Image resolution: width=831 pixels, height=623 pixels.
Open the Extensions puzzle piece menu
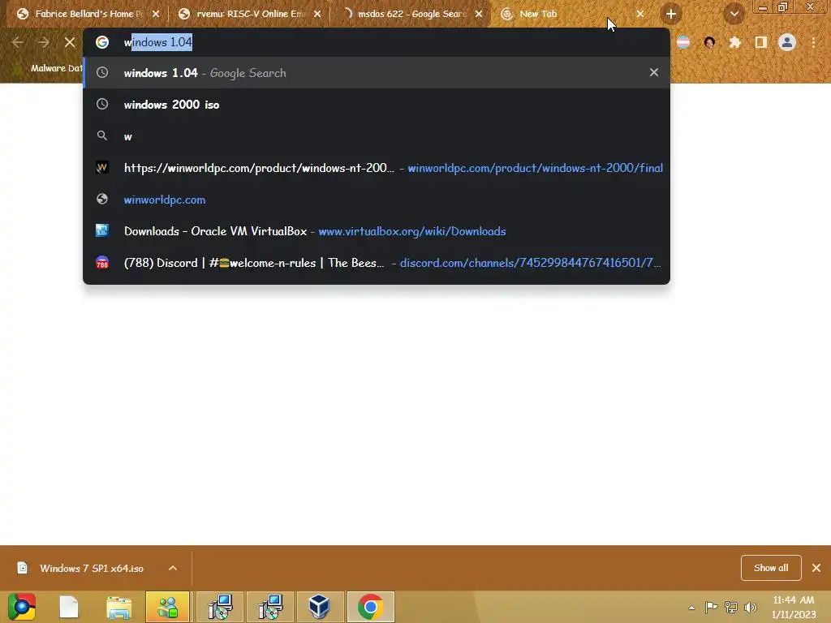pyautogui.click(x=734, y=42)
